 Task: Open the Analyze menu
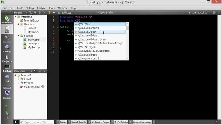[41, 8]
